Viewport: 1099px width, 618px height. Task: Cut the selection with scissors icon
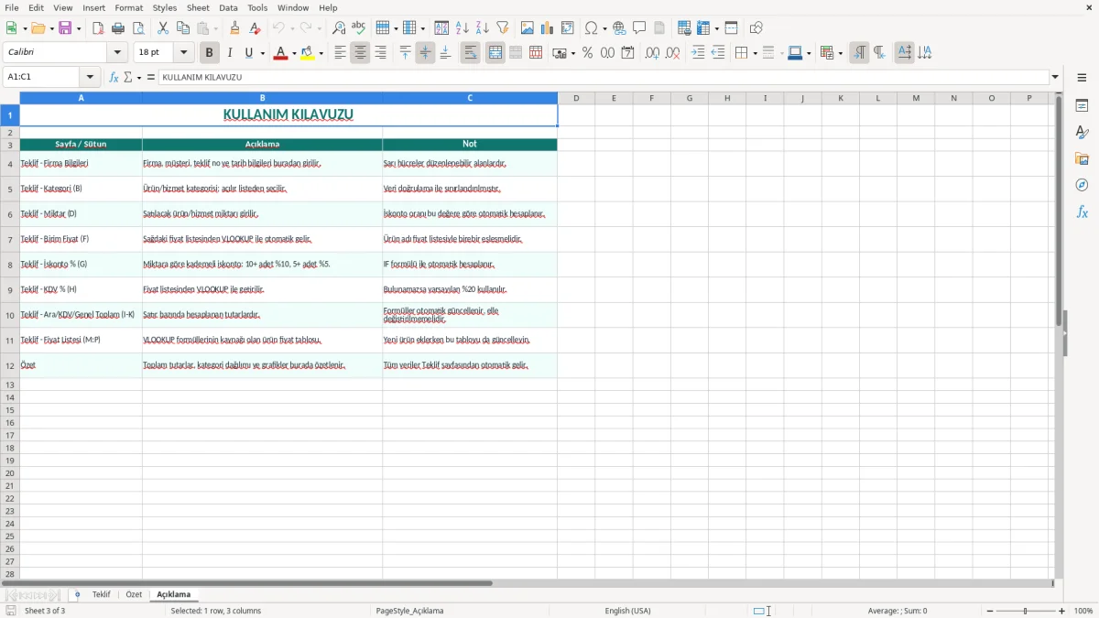163,28
